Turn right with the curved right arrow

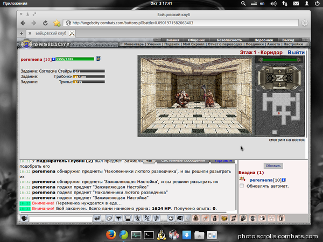click(x=291, y=70)
